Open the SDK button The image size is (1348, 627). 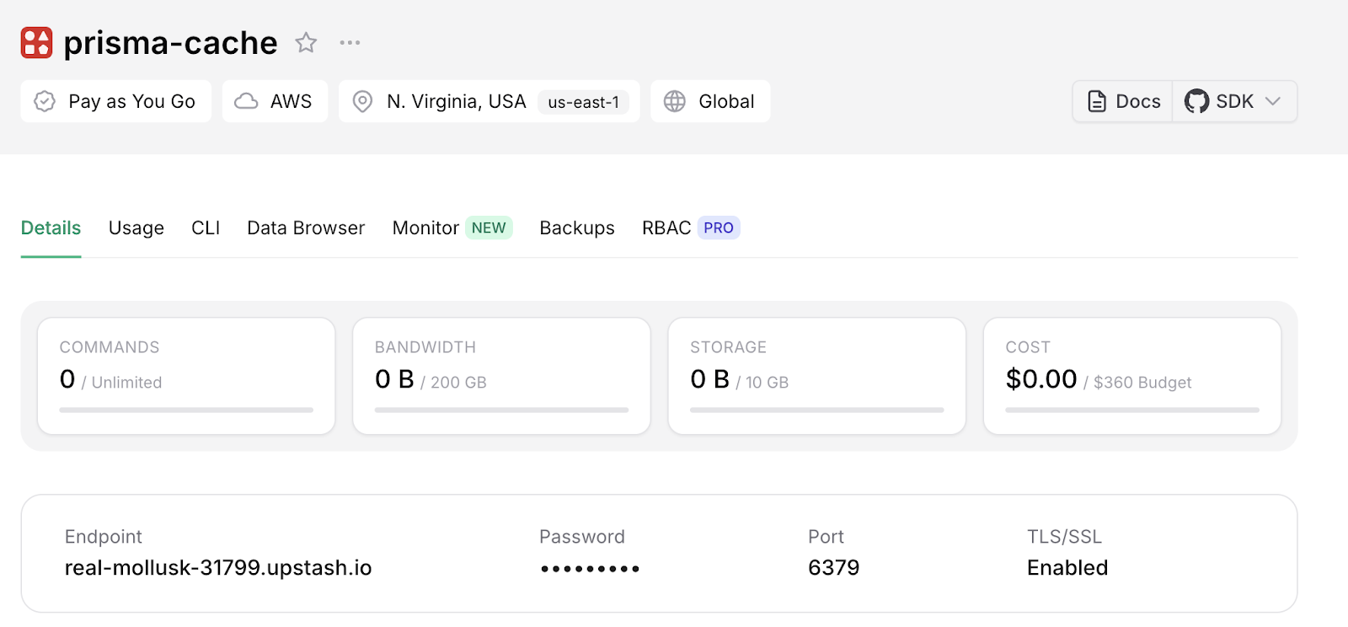click(1234, 101)
